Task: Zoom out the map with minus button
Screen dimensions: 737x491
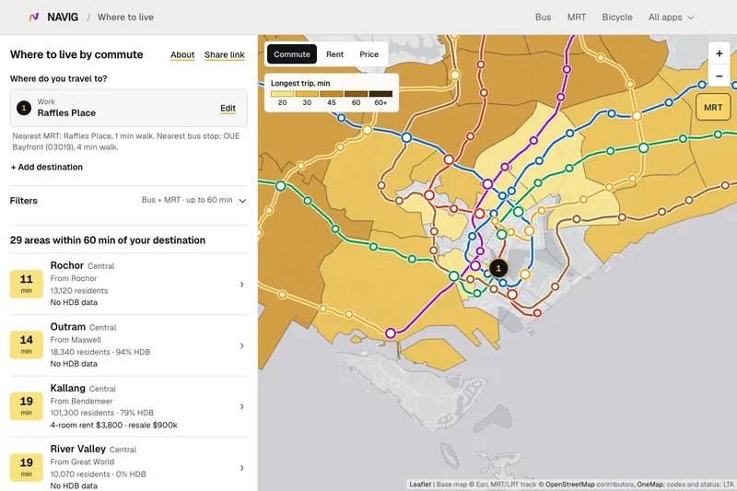Action: pyautogui.click(x=719, y=76)
